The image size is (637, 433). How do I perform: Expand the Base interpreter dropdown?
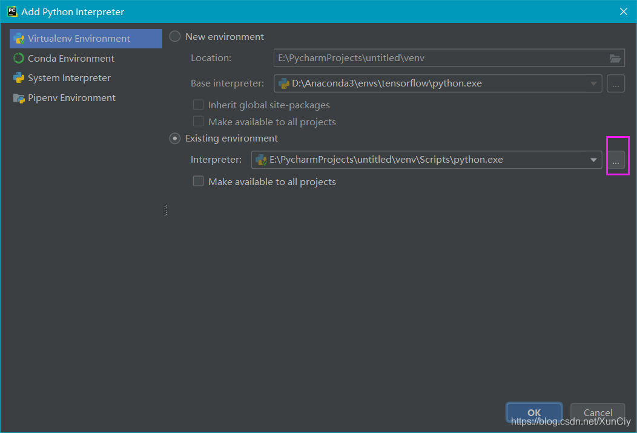593,83
